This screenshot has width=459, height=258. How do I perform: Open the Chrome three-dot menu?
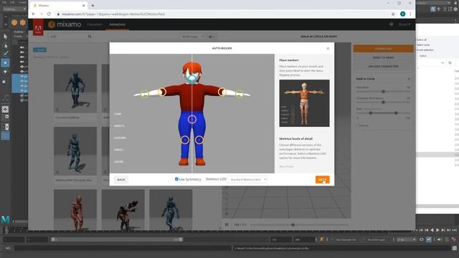click(410, 14)
